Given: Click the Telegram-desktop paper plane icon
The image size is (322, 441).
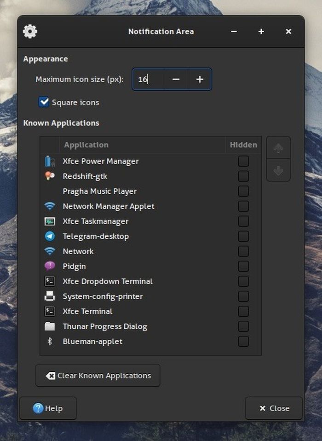Looking at the screenshot, I should tap(50, 236).
